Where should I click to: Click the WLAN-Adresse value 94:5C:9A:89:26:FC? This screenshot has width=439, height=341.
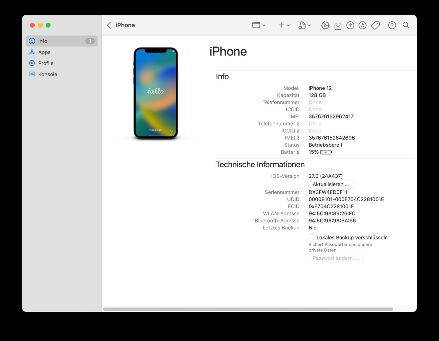point(332,213)
